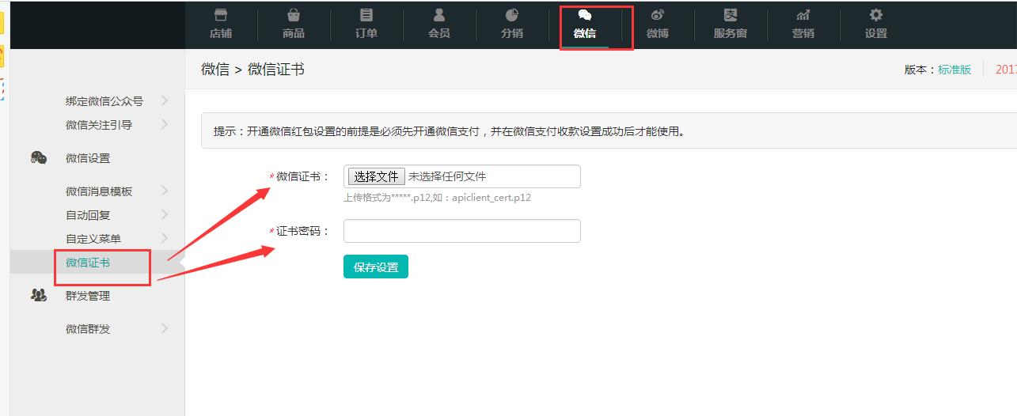Select the 微信 WeChat tab
Viewport: 1017px width, 416px height.
(x=585, y=25)
